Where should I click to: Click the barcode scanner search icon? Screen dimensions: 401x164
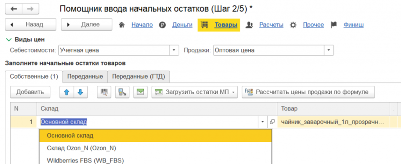(104, 92)
